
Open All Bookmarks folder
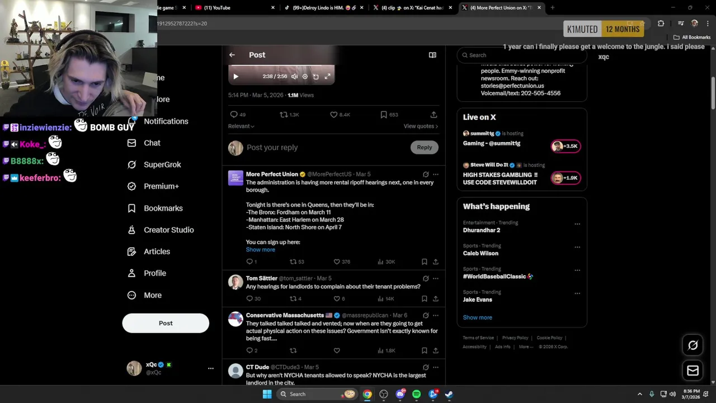[x=692, y=38]
